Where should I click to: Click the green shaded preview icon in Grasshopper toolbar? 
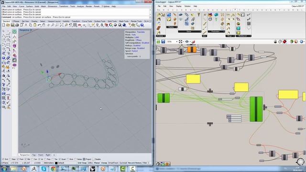pyautogui.click(x=292, y=42)
